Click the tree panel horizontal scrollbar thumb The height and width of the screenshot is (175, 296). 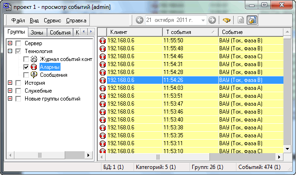(x=40, y=155)
